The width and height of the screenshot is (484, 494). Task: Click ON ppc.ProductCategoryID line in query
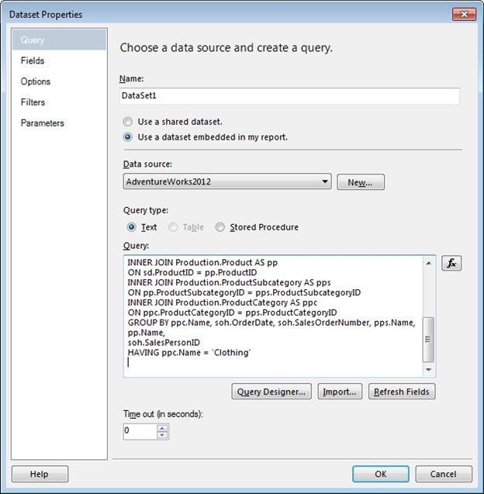pos(232,313)
